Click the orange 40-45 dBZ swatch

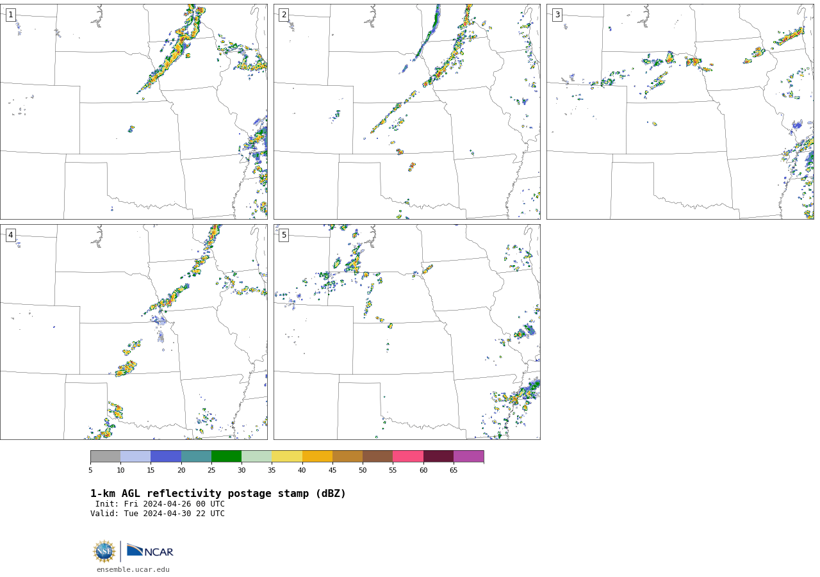(317, 457)
